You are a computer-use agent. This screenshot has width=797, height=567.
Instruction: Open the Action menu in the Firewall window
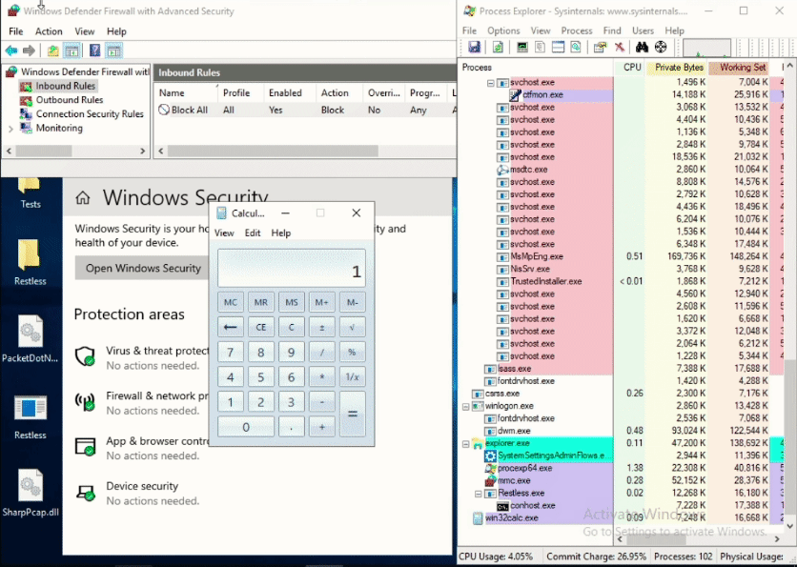[x=49, y=31]
